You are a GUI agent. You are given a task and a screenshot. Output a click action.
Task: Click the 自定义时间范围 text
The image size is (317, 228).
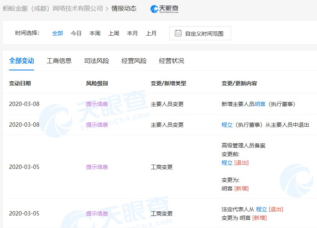coord(204,34)
